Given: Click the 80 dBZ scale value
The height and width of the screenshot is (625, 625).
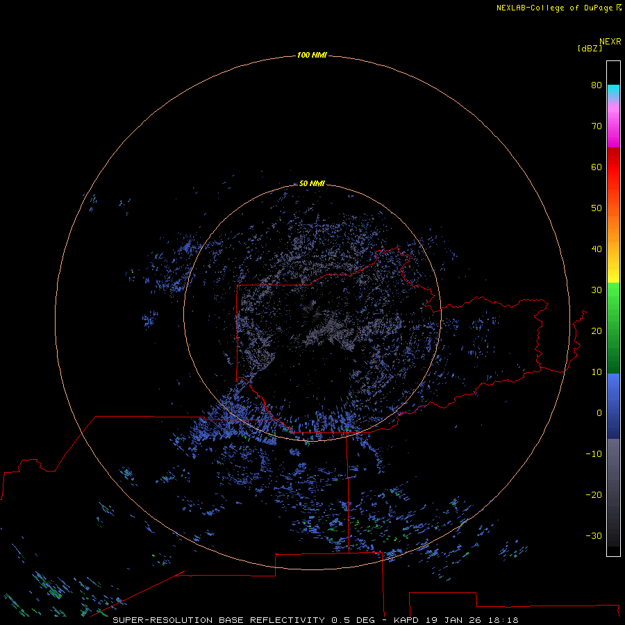Looking at the screenshot, I should tap(597, 85).
